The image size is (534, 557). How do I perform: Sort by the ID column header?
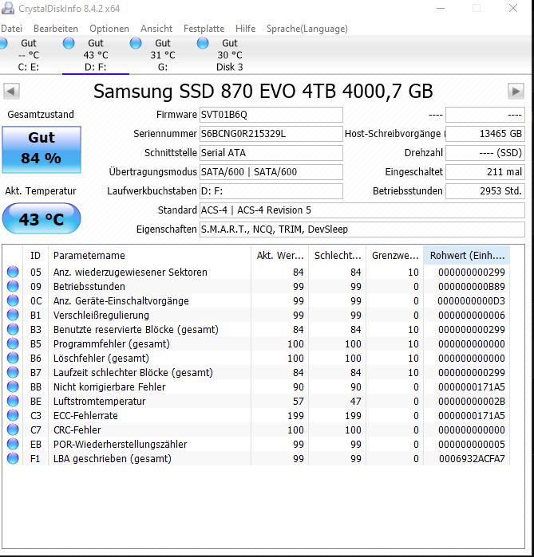click(36, 256)
